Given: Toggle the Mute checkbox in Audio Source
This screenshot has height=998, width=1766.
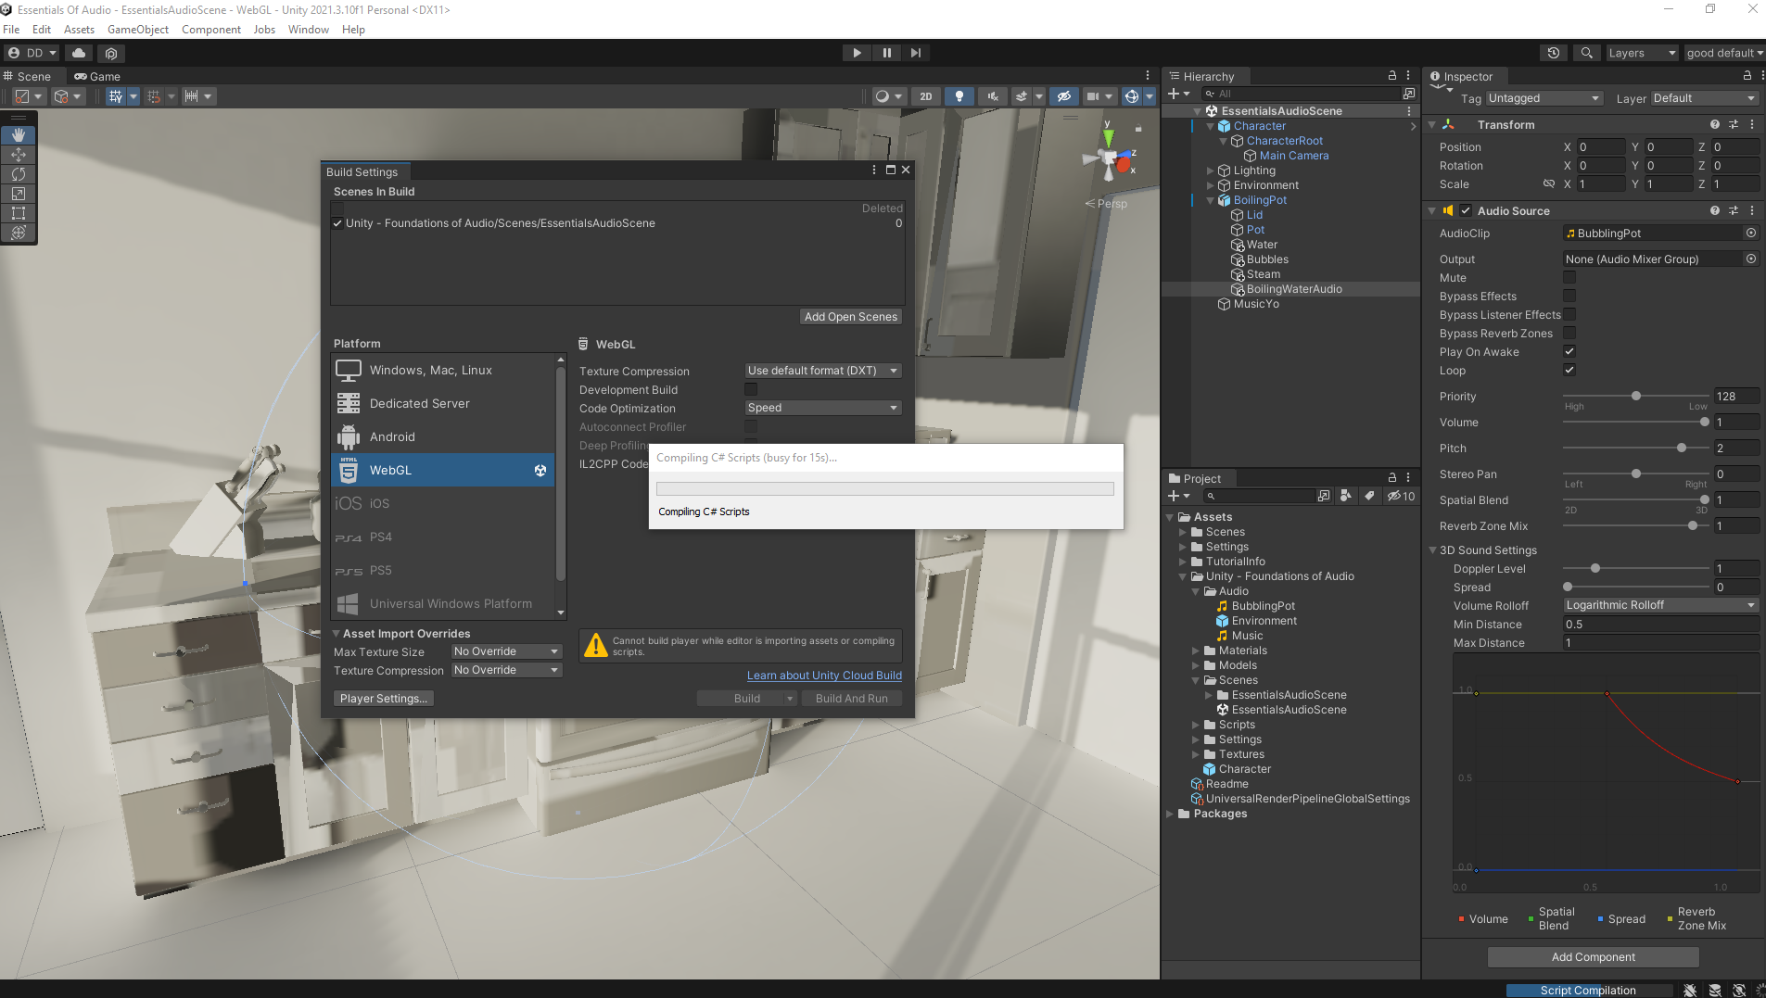Looking at the screenshot, I should (1569, 278).
